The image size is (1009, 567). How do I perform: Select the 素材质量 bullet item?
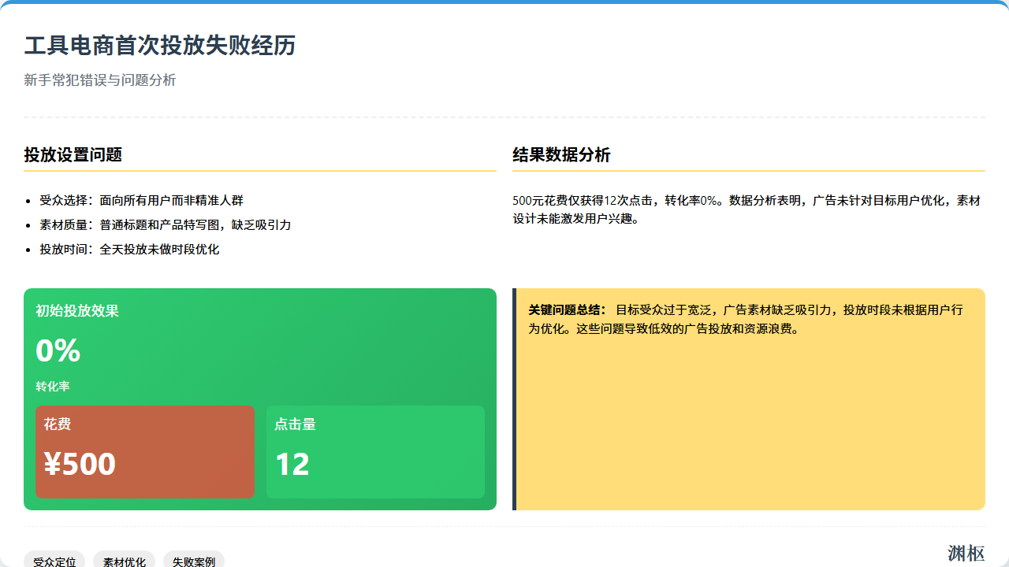[165, 225]
